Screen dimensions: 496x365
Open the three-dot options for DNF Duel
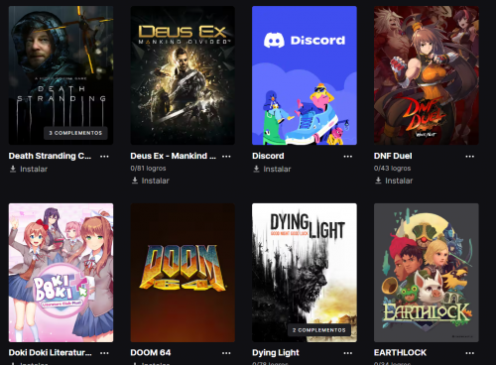[469, 156]
